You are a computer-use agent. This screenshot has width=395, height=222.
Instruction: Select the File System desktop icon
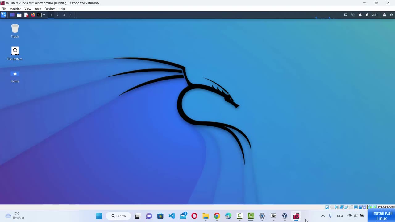[x=15, y=53]
